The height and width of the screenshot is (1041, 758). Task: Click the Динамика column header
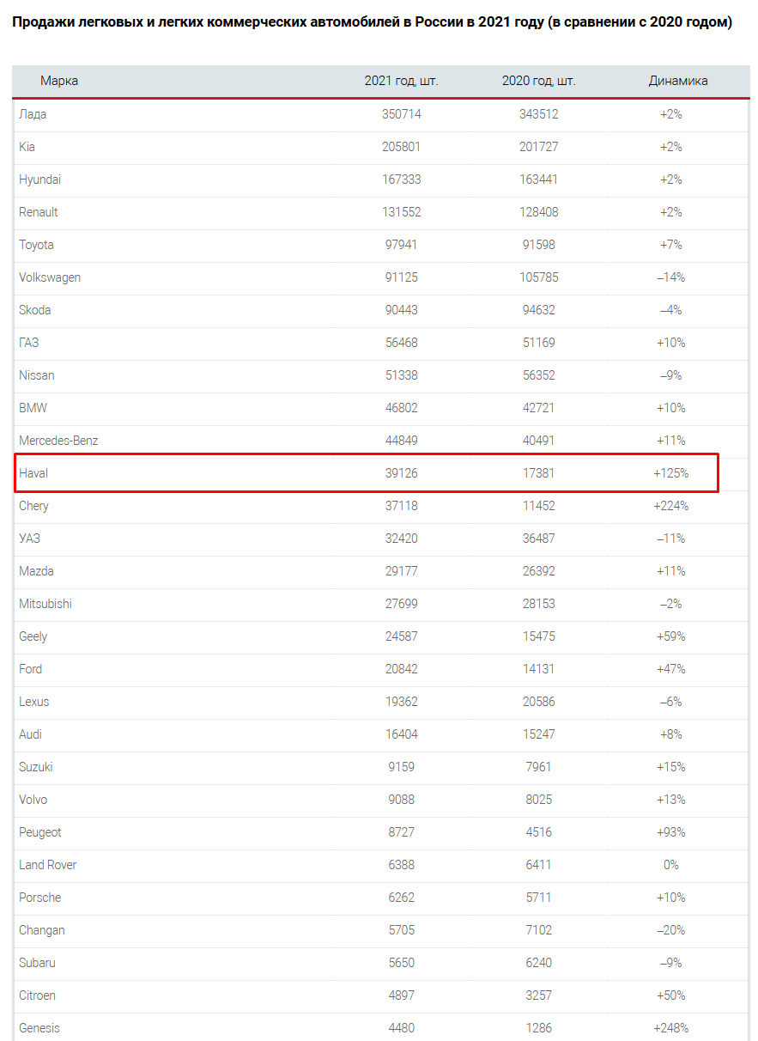(678, 81)
